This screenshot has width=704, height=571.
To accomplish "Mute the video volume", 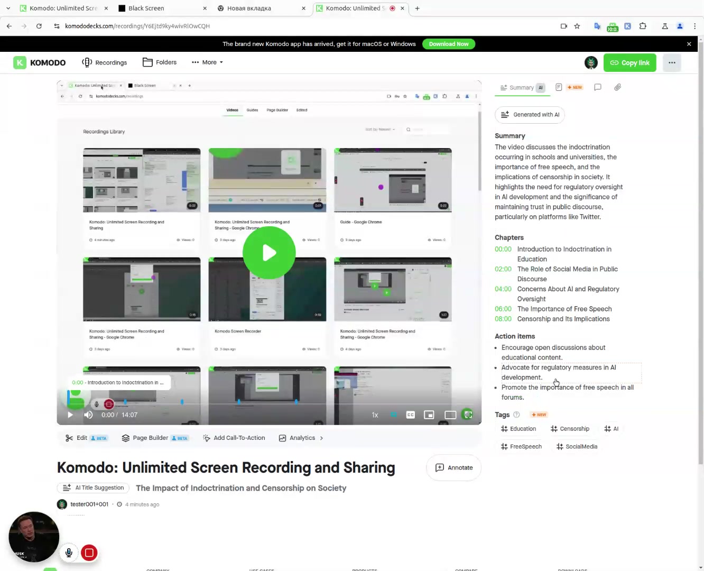I will [88, 415].
